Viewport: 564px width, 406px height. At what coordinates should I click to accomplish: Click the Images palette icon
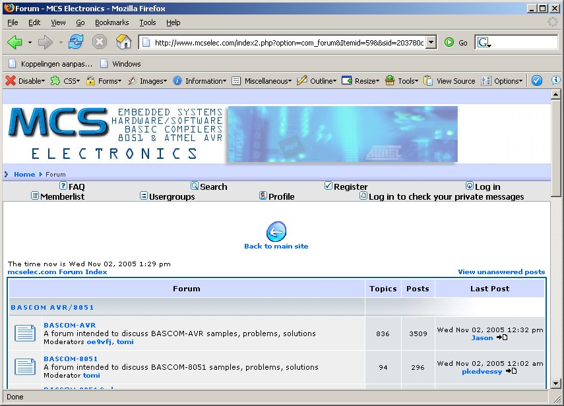(x=132, y=80)
